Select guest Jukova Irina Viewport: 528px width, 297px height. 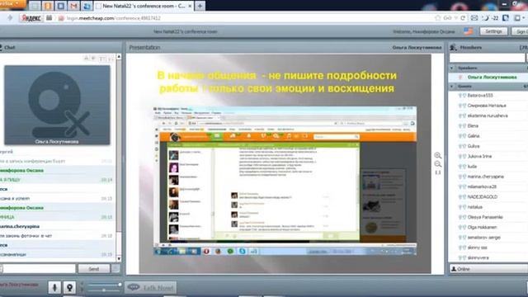(x=479, y=156)
